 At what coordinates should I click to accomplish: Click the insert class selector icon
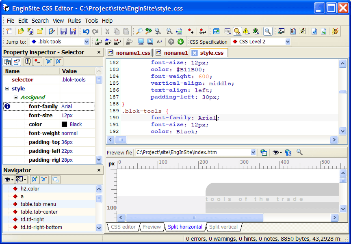point(98,41)
